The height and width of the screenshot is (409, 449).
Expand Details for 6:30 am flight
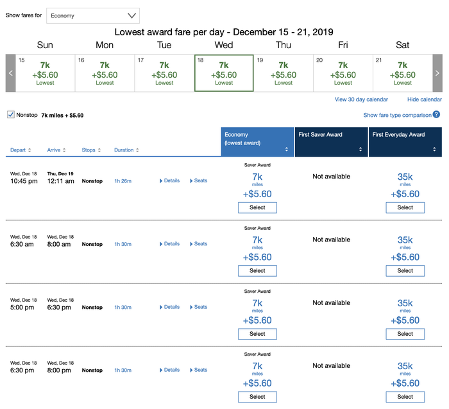click(x=169, y=244)
